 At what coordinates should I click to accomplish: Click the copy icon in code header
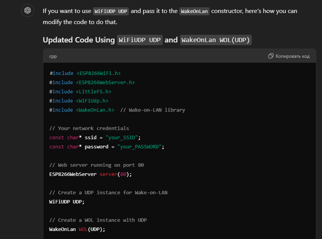pos(271,56)
